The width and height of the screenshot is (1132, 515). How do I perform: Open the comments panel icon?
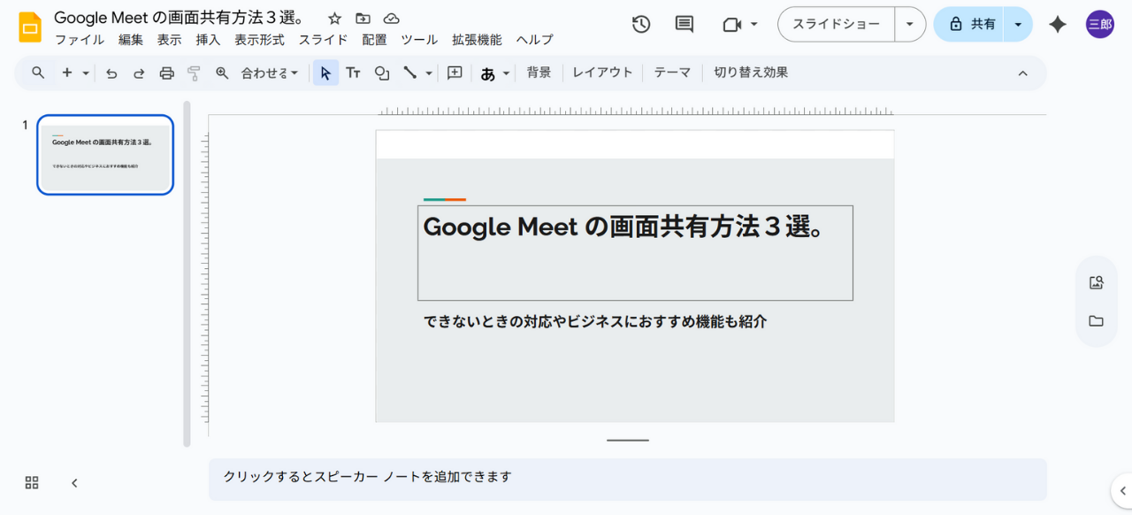tap(685, 25)
